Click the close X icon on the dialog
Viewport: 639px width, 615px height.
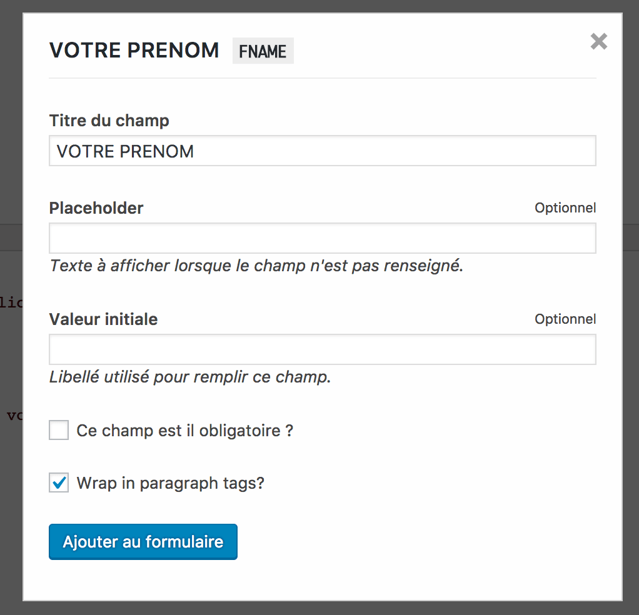598,41
